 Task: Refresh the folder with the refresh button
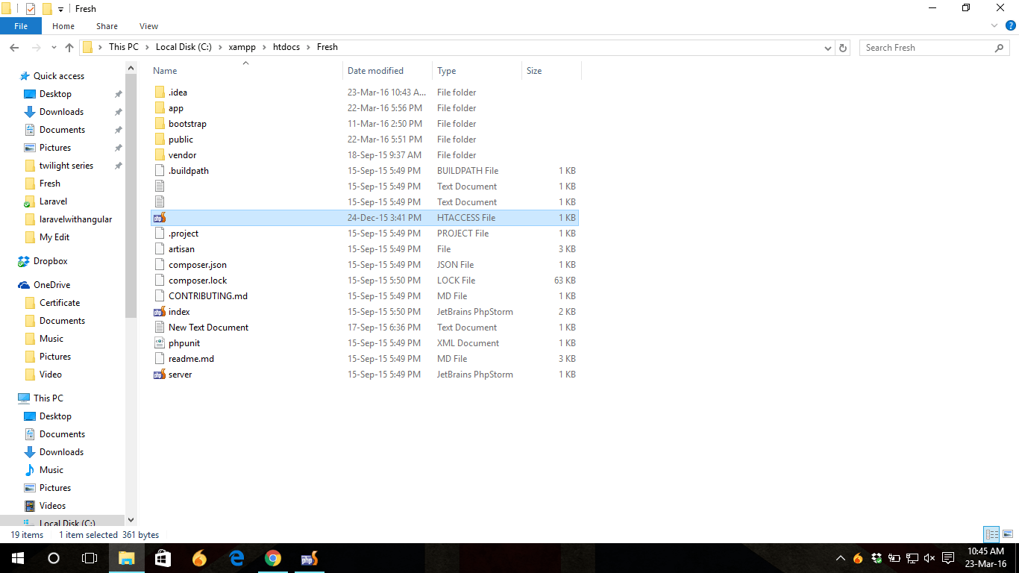[843, 48]
